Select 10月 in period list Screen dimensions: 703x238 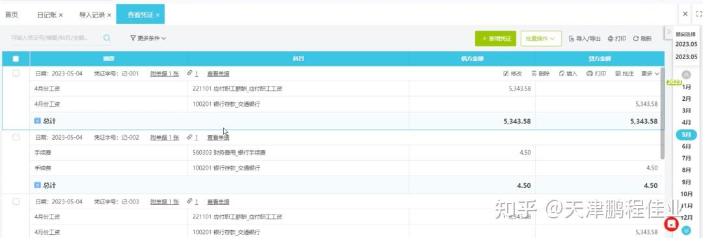[686, 194]
